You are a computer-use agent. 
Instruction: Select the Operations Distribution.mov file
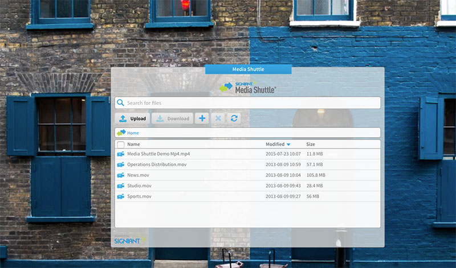click(x=157, y=164)
